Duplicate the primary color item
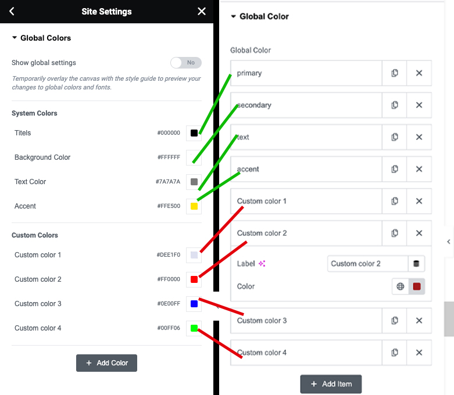Image resolution: width=454 pixels, height=395 pixels. click(x=394, y=73)
